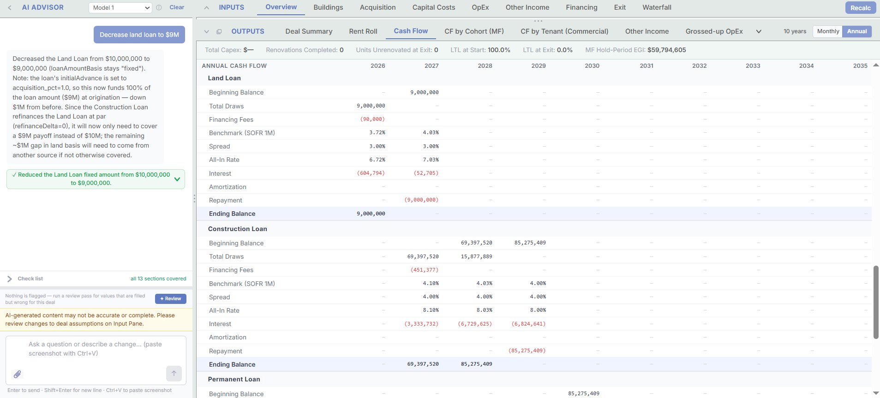Open CF by Cohort (MF) tab

click(x=474, y=31)
